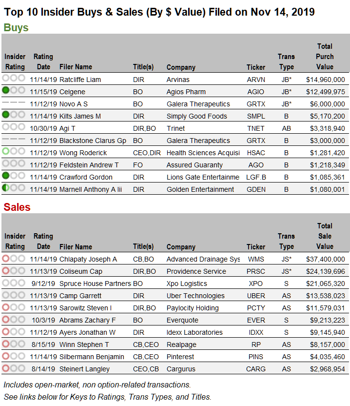Image resolution: width=350 pixels, height=406 pixels.
Task: Click the rating circles beside Coliseum Cap
Action: coord(13,270)
